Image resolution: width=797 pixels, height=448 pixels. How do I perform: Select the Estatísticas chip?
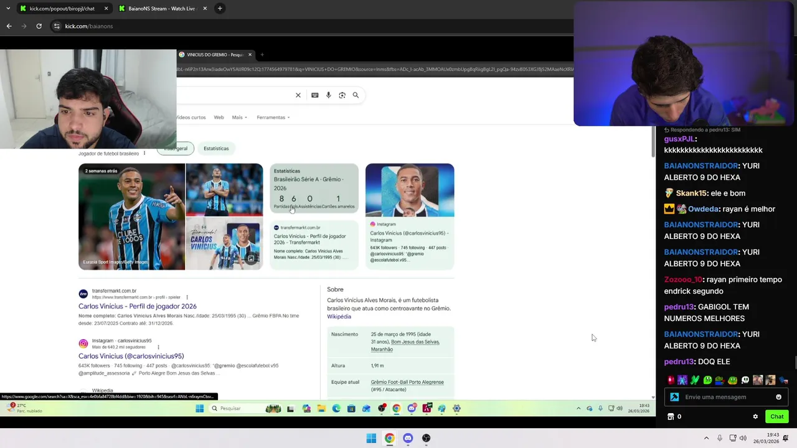(216, 148)
